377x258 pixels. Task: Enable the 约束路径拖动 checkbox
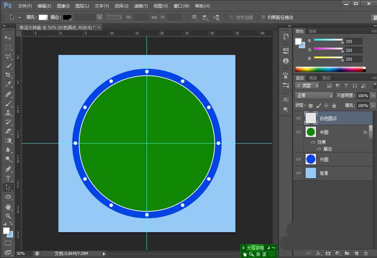point(263,17)
